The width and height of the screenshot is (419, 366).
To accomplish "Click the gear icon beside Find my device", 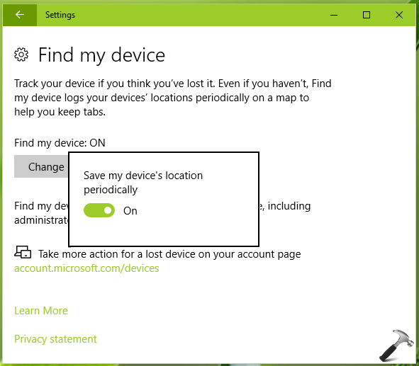I will pyautogui.click(x=21, y=55).
